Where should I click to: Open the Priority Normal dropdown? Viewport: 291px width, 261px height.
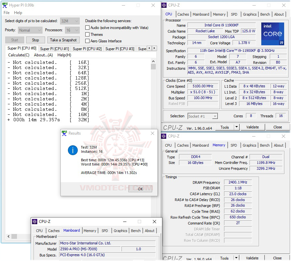[30, 30]
